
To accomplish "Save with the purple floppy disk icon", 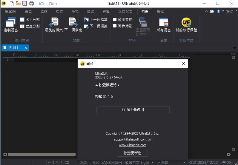I will (x=25, y=3).
